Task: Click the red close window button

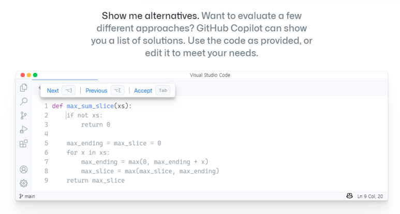Action: pos(22,75)
